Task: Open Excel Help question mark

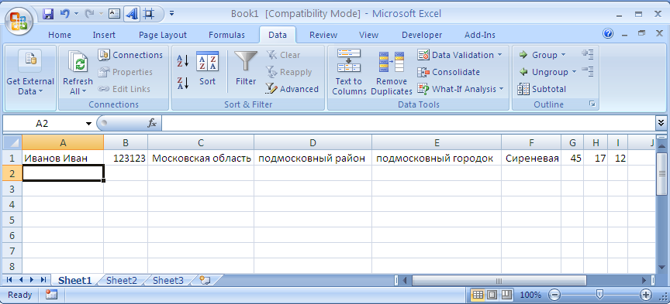Action: point(608,34)
